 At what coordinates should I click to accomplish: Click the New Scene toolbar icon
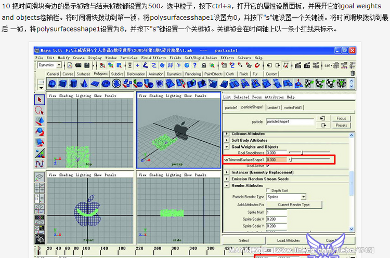70,65
